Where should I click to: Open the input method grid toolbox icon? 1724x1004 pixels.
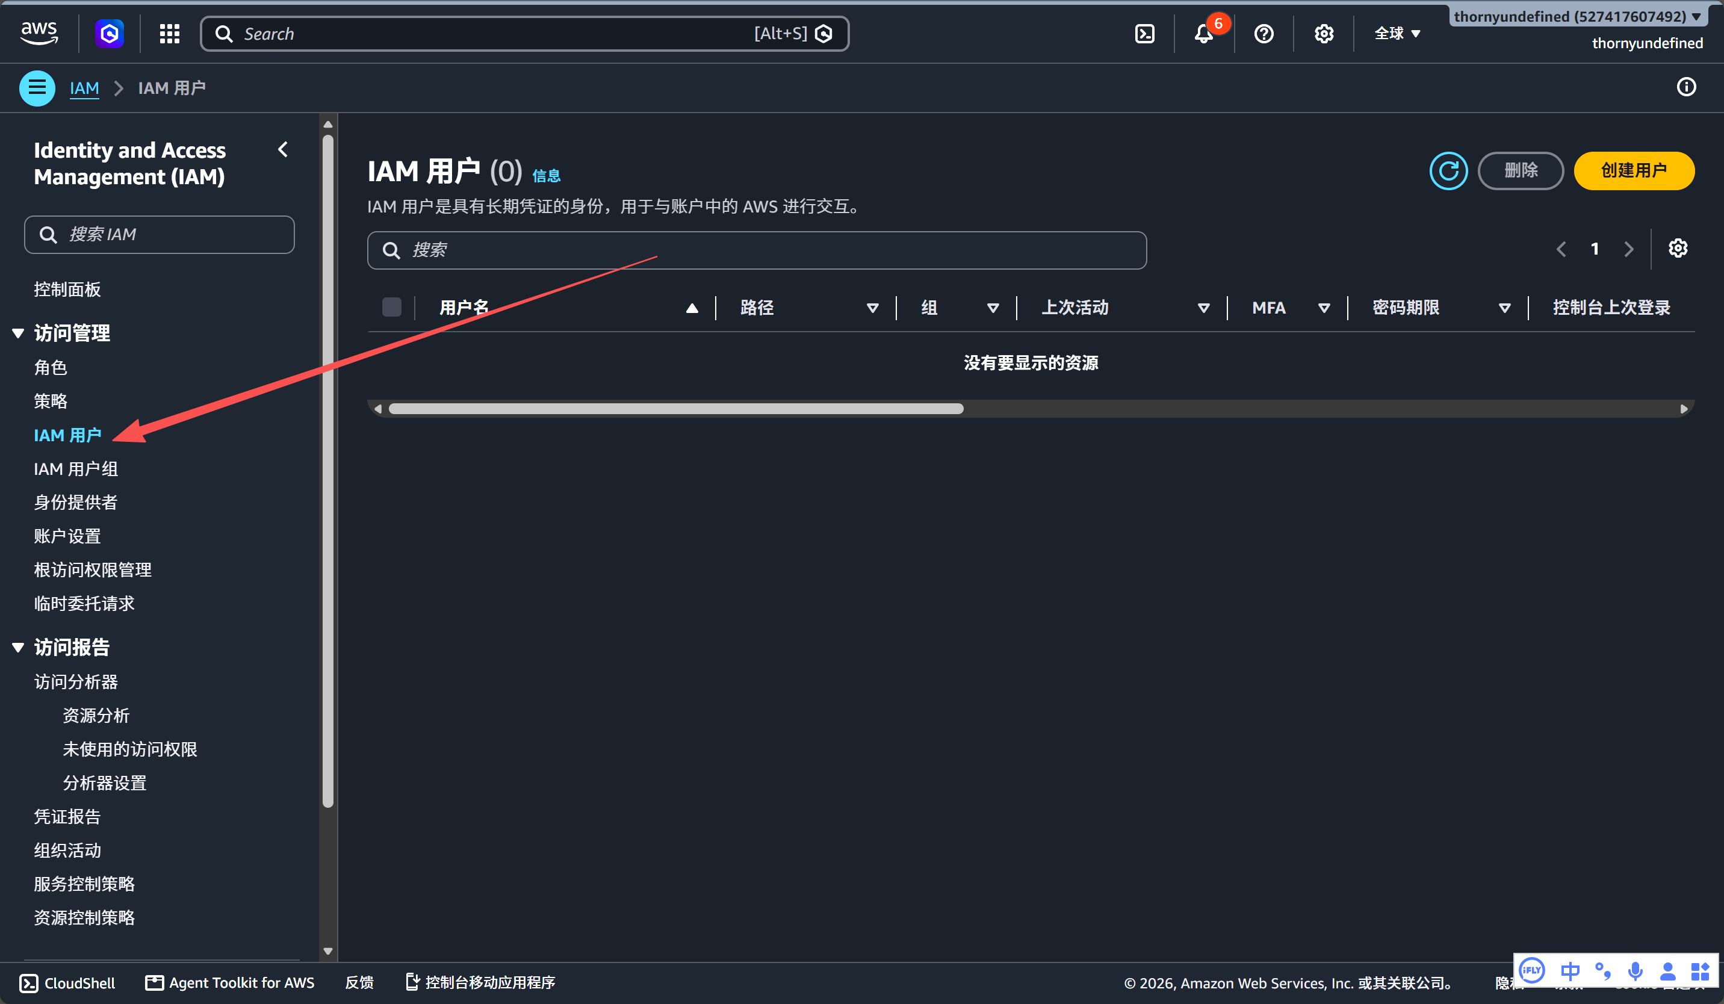1700,970
